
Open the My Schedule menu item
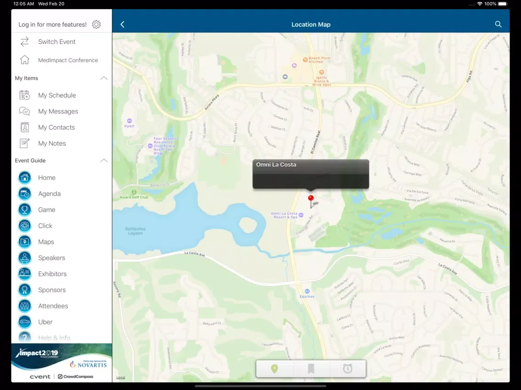click(62, 95)
